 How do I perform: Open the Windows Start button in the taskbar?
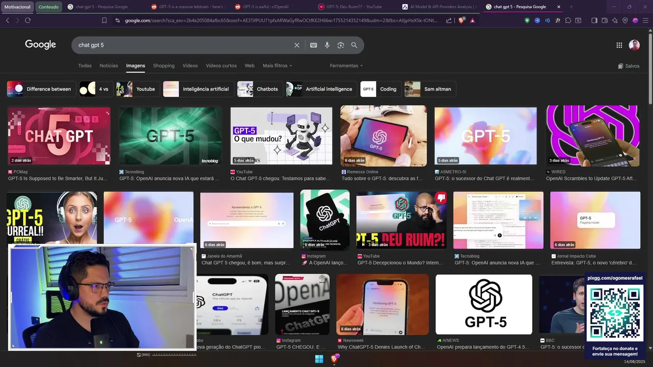[319, 359]
